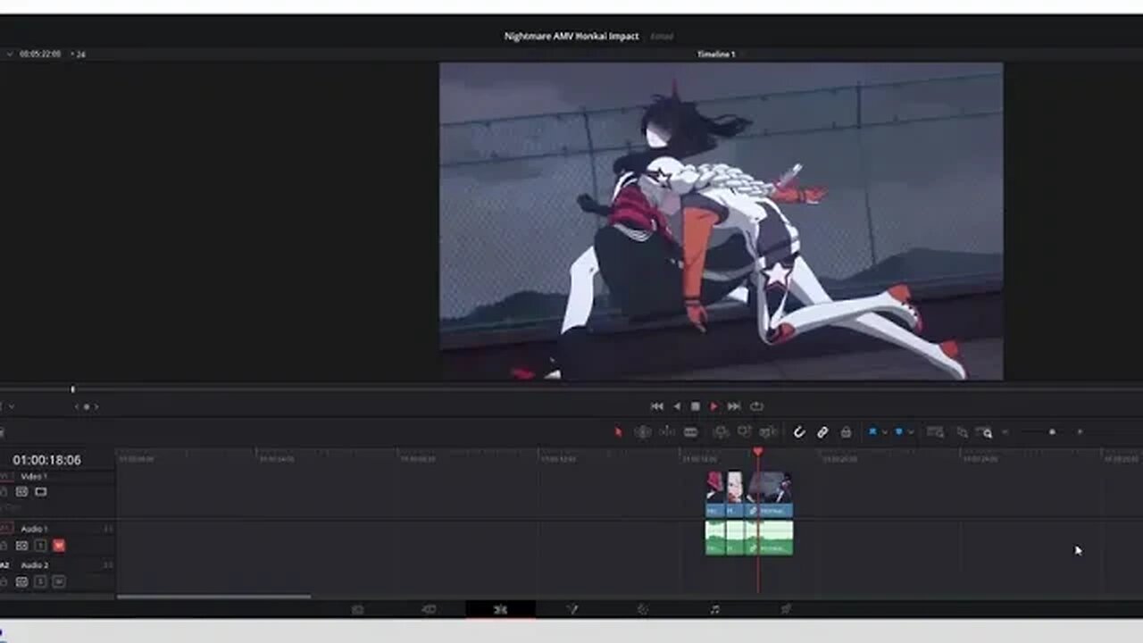This screenshot has height=643, width=1143.
Task: Switch to the Color page
Action: coord(642,609)
